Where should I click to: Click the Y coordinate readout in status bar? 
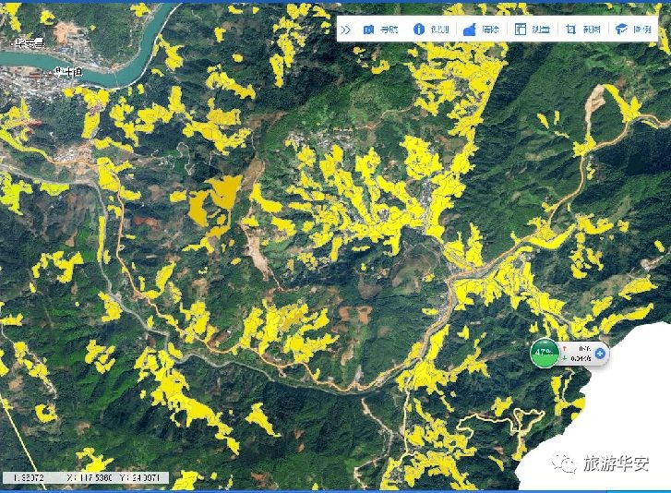[x=145, y=478]
